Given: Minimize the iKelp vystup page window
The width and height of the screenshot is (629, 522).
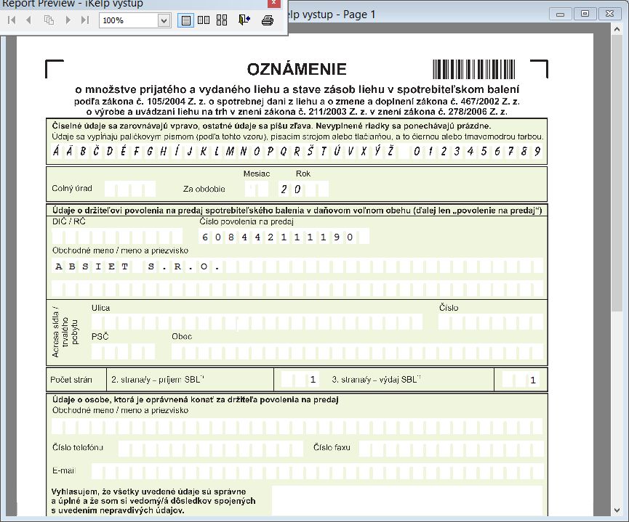Looking at the screenshot, I should click(x=560, y=14).
